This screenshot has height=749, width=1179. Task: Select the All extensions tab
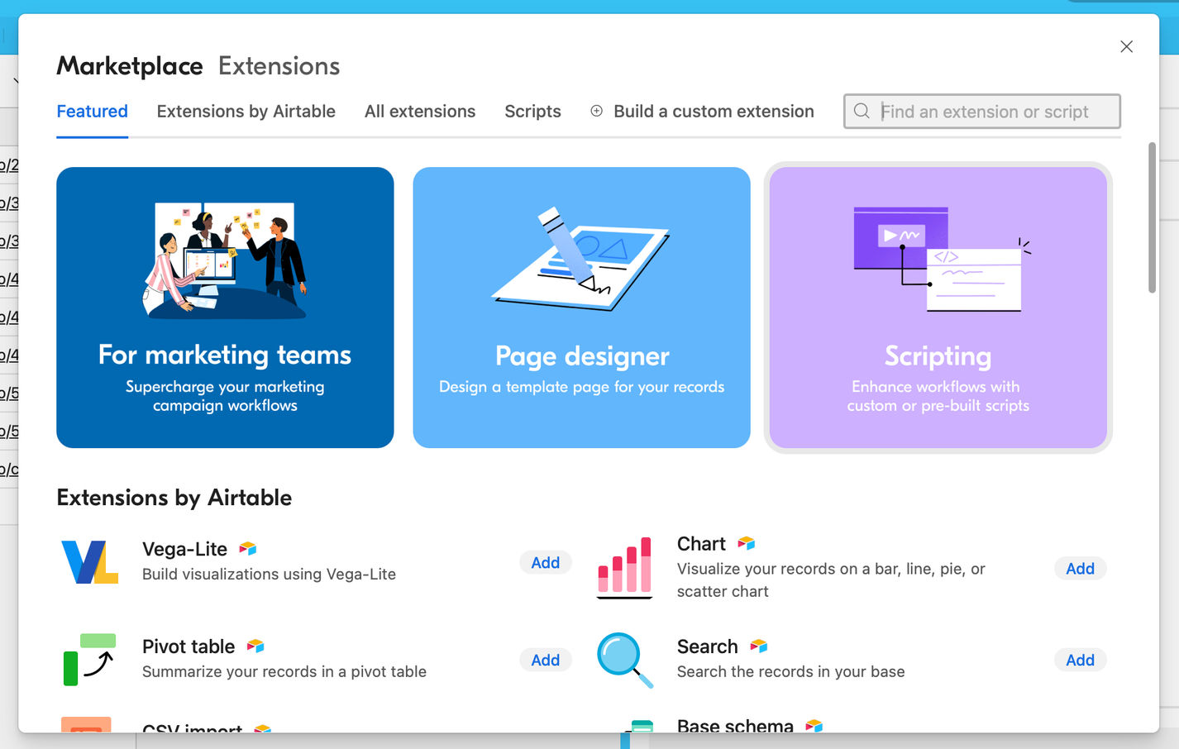[x=420, y=111]
